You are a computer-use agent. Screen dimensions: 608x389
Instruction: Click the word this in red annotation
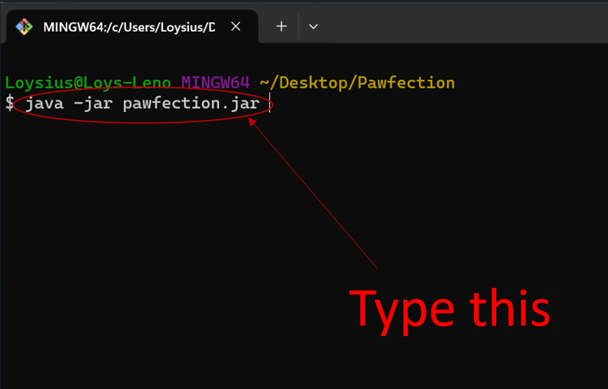[x=510, y=309]
